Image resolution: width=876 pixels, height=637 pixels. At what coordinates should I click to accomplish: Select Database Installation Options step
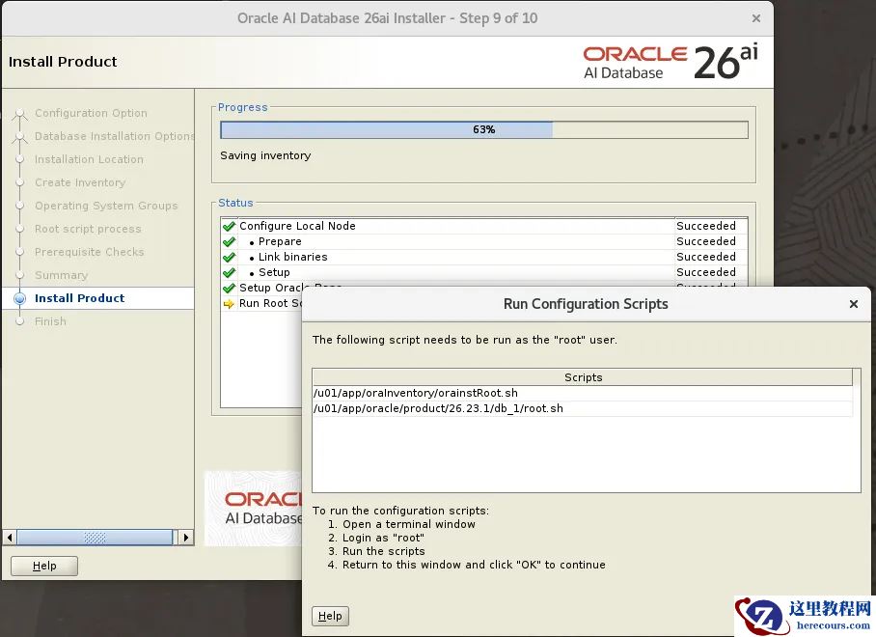[115, 136]
